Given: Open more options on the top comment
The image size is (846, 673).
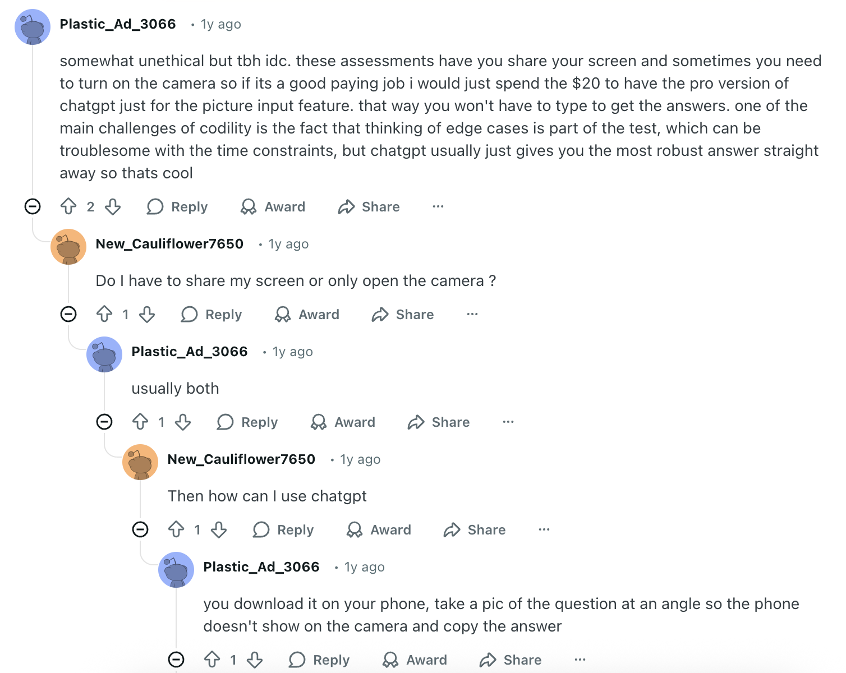Looking at the screenshot, I should tap(438, 206).
